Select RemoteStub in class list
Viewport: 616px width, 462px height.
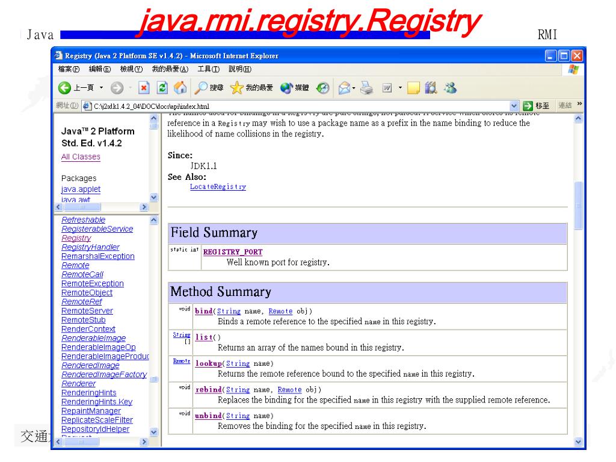point(83,320)
